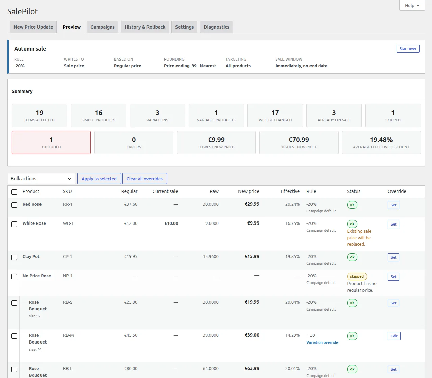Open the Settings tab
Screen dimensions: 432x378
point(185,27)
